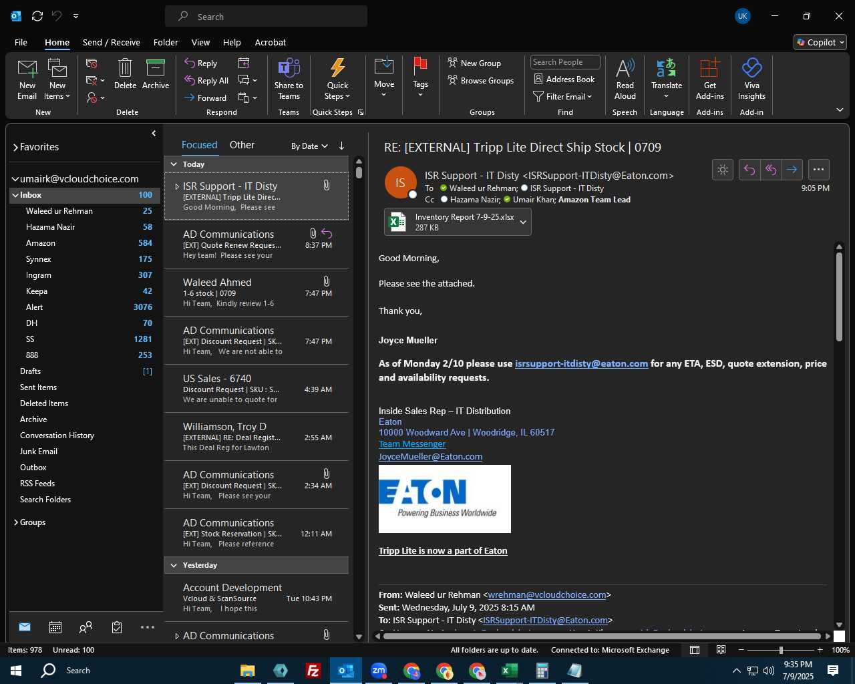This screenshot has height=684, width=855.
Task: Open the Team Messenger link
Action: 412,444
